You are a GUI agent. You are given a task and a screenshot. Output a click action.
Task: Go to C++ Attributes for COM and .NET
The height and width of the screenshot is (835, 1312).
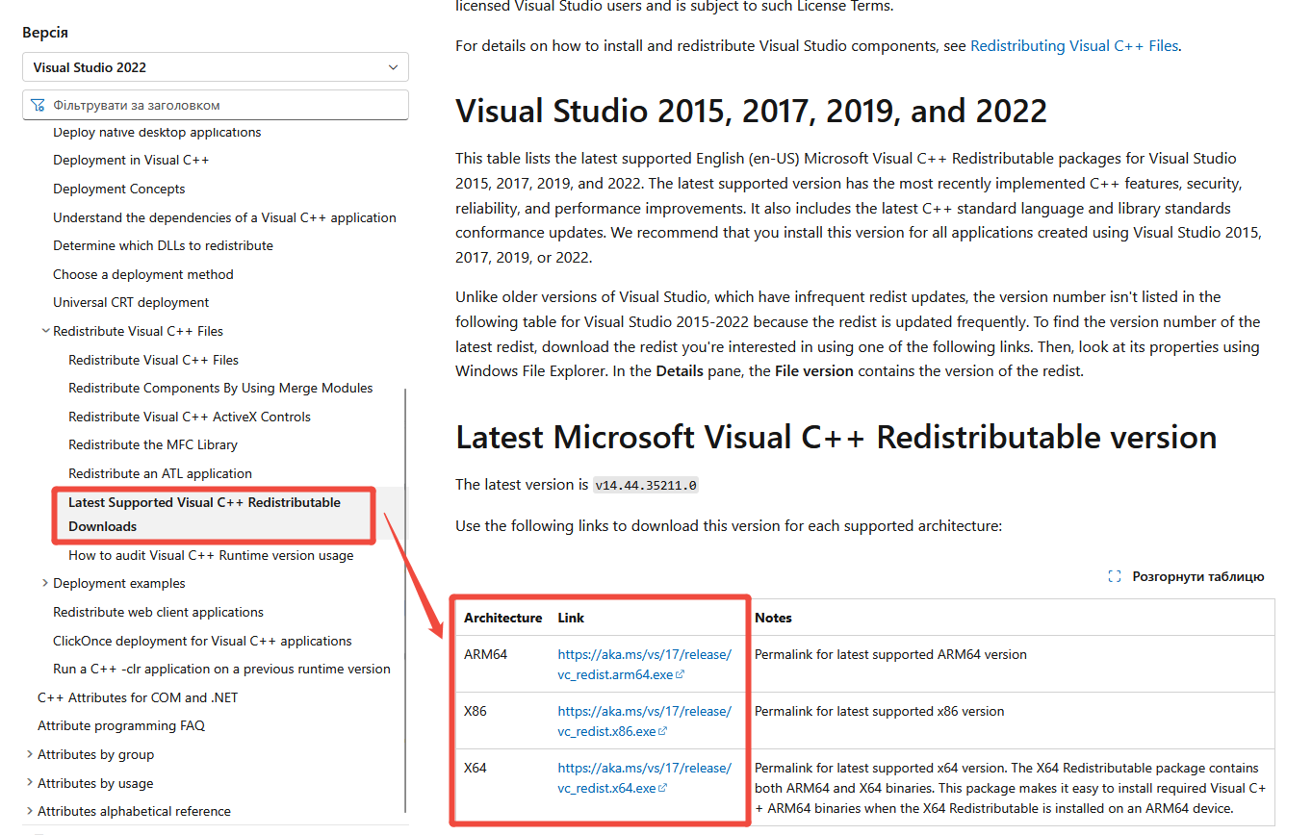[138, 697]
